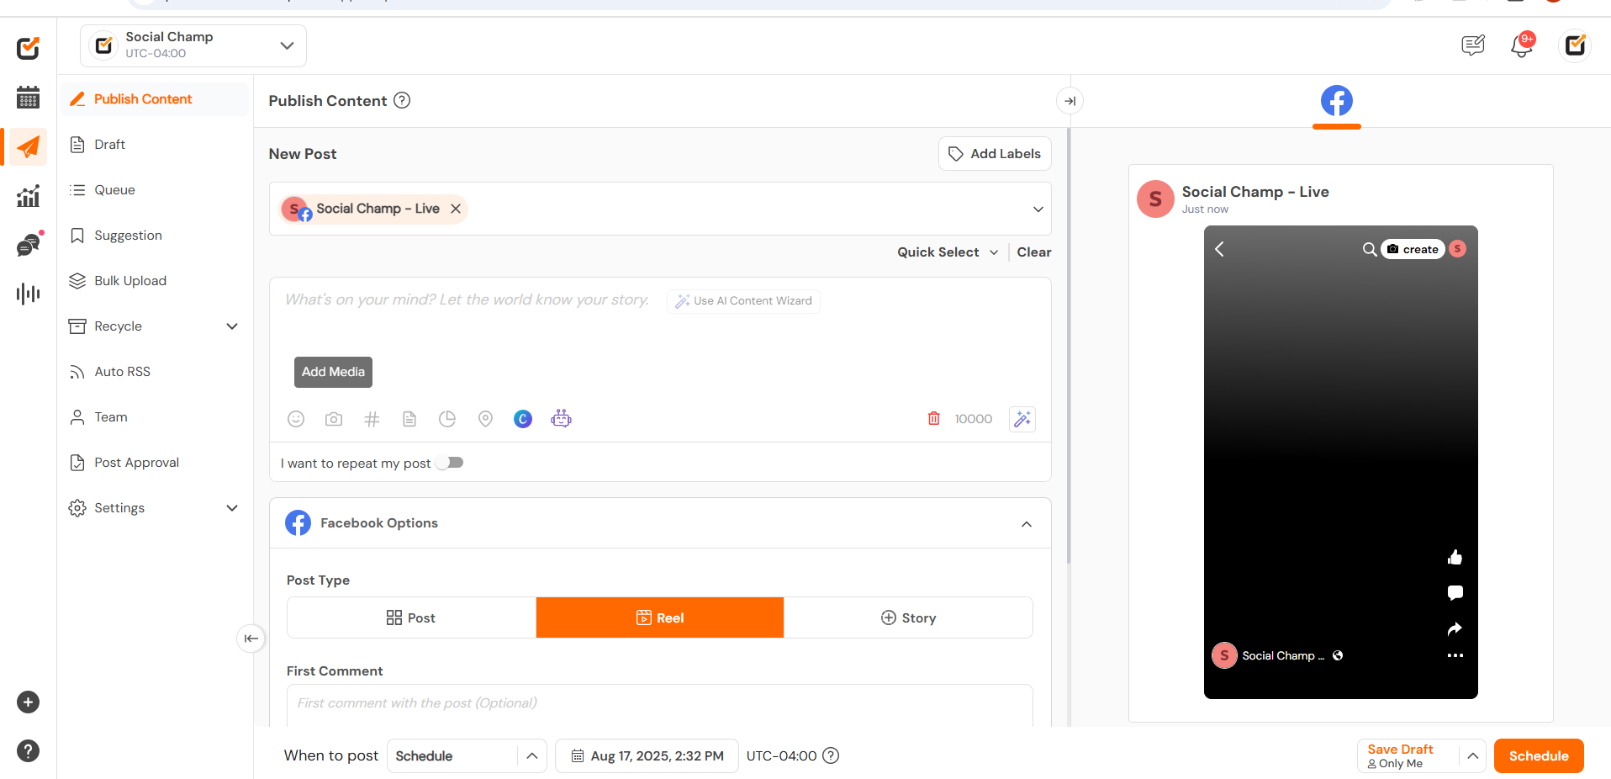Click Use AI Content Wizard button
1611x779 pixels.
tap(743, 301)
